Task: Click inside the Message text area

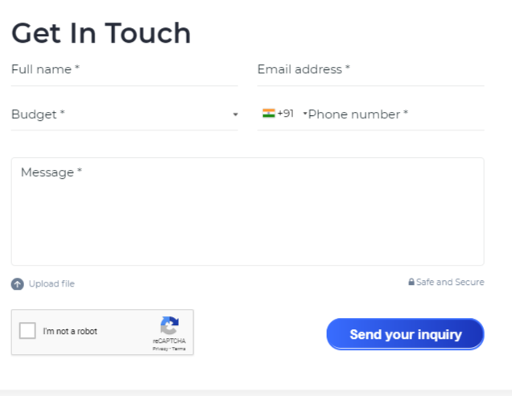Action: 247,211
